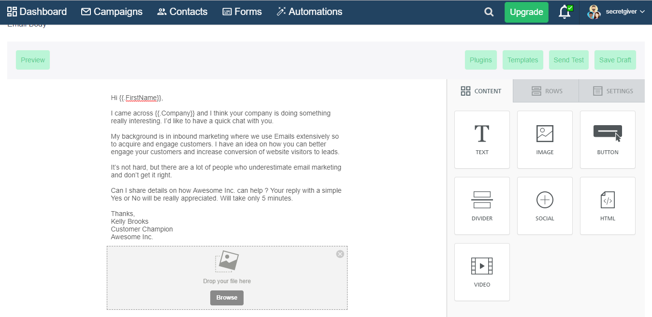Click the image placeholder drop icon
652x317 pixels.
(x=227, y=261)
